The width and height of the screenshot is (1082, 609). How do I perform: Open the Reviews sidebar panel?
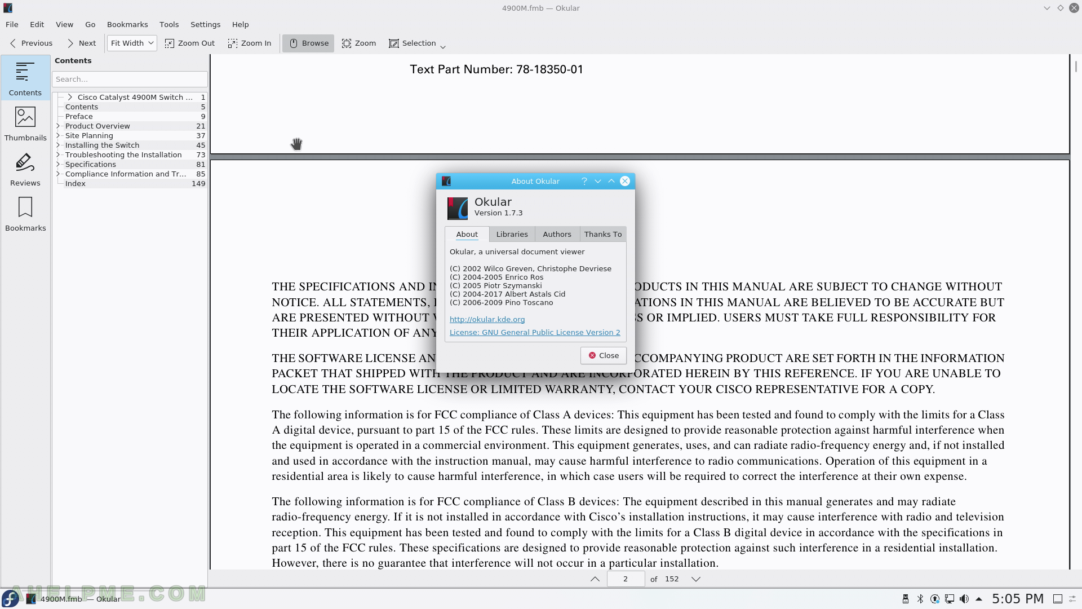pos(25,168)
